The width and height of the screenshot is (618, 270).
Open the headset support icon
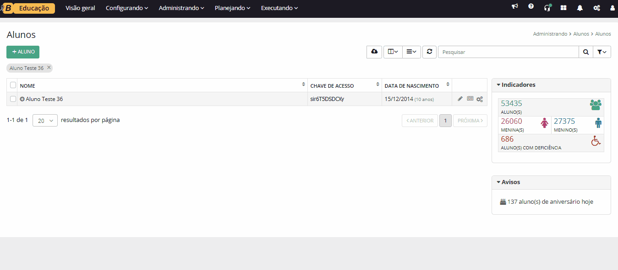(547, 8)
